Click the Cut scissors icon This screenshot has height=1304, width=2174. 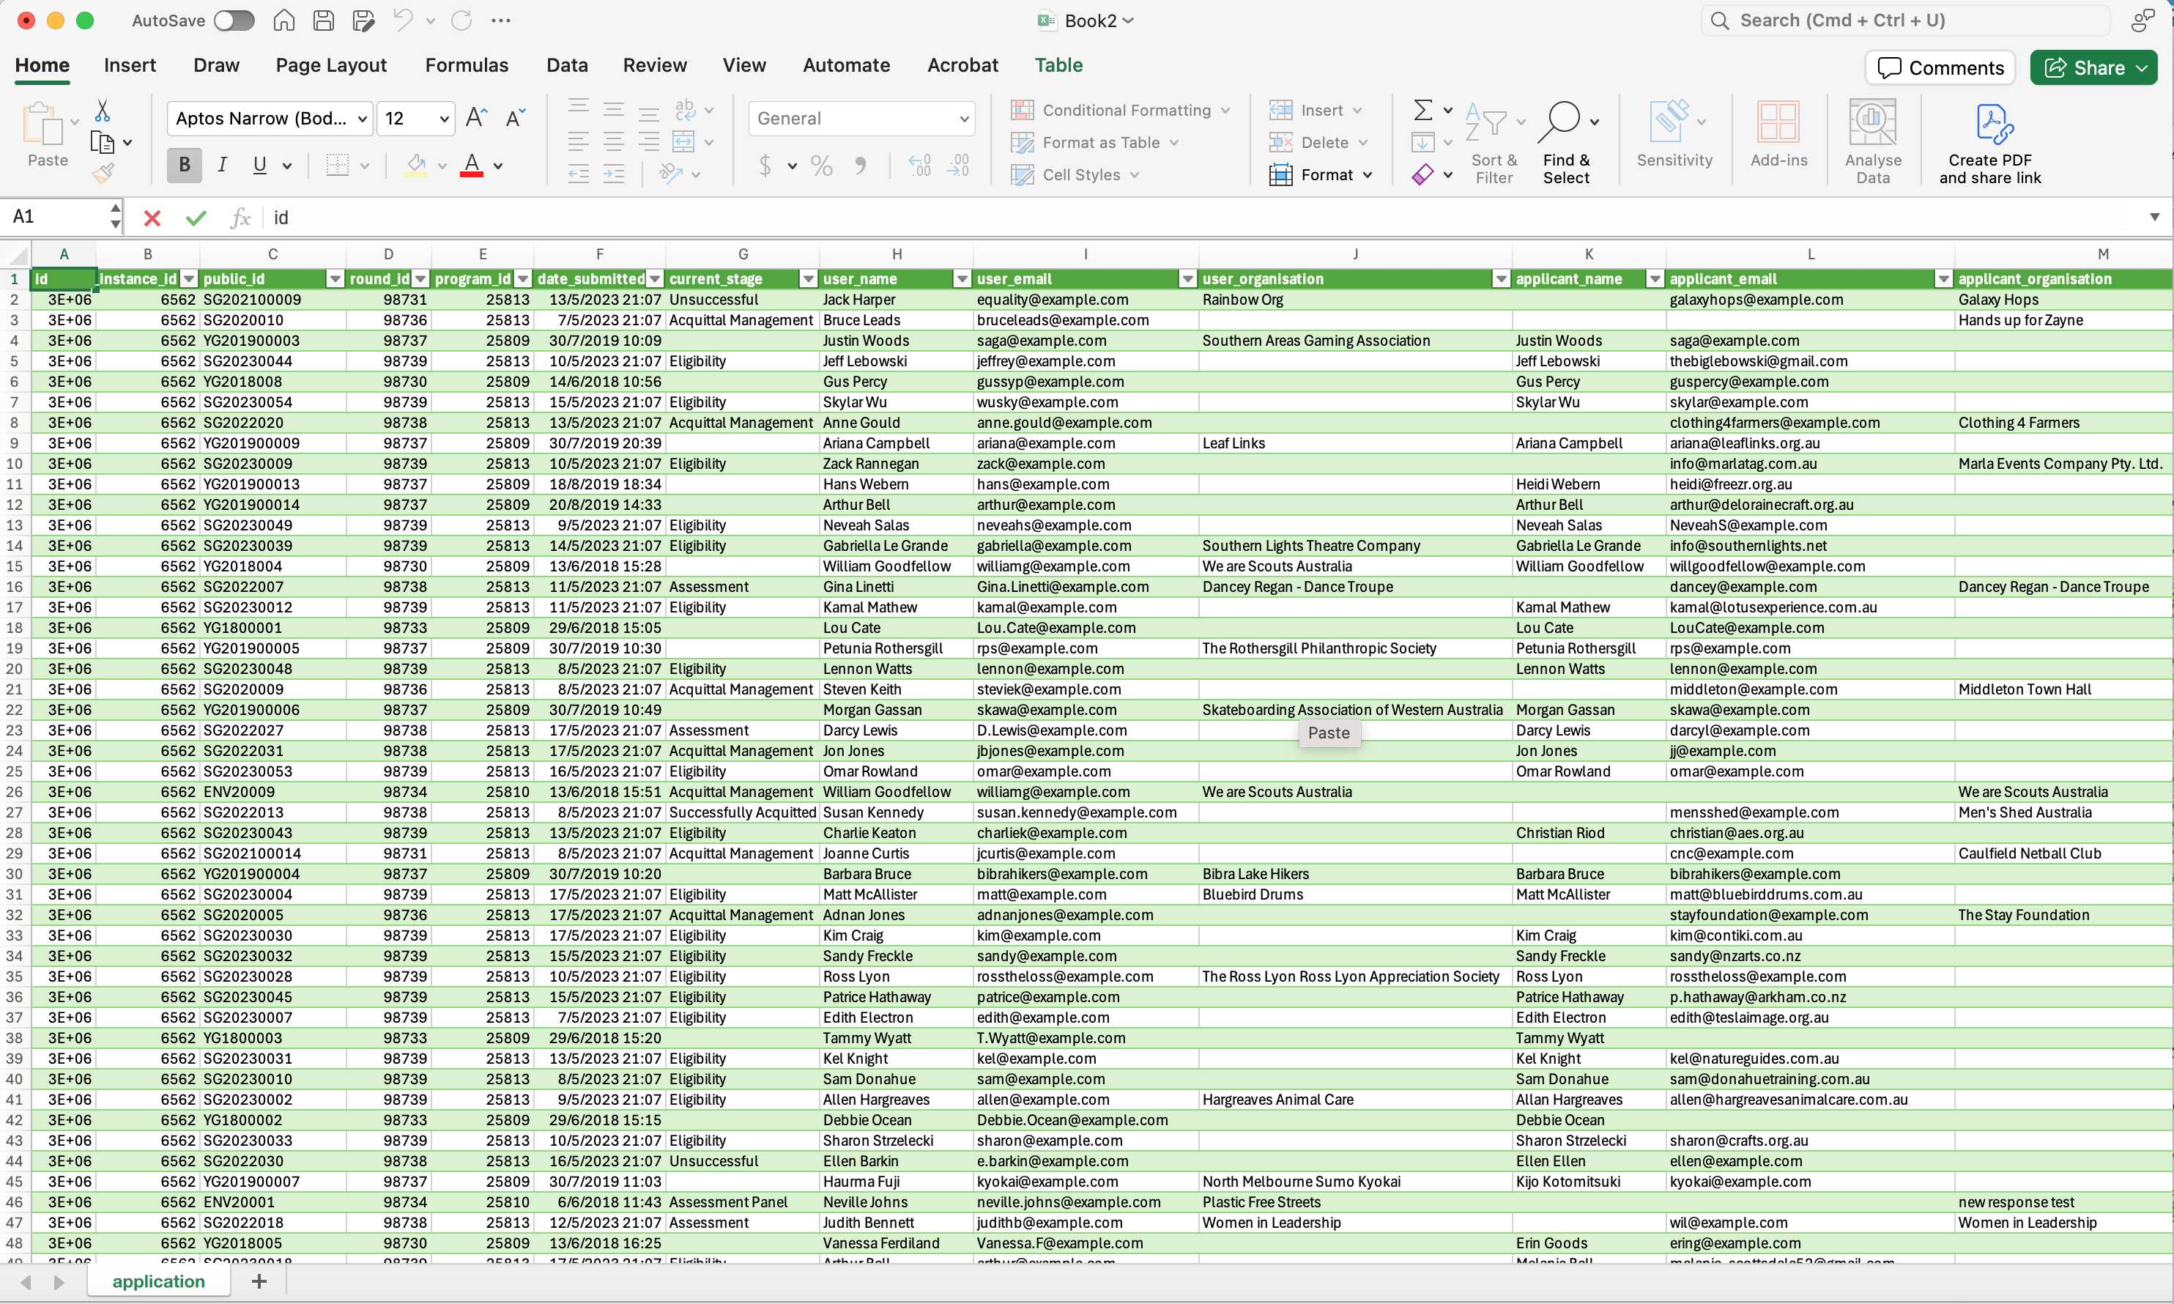(103, 111)
